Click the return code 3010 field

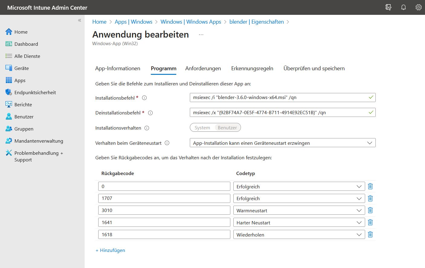[x=164, y=210]
